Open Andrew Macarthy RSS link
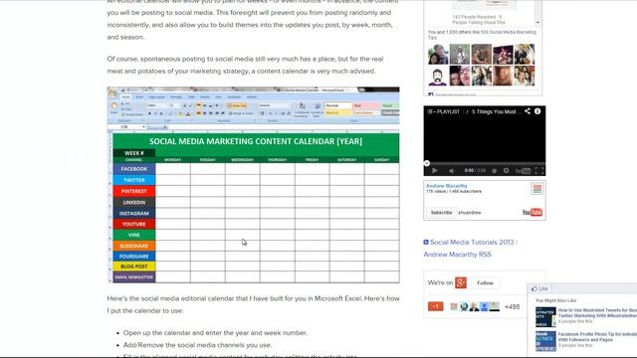This screenshot has width=637, height=358. 458,255
